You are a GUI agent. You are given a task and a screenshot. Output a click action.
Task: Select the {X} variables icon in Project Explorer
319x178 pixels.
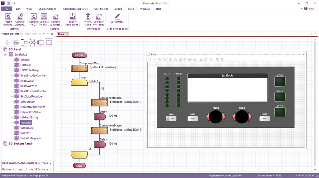click(x=32, y=42)
